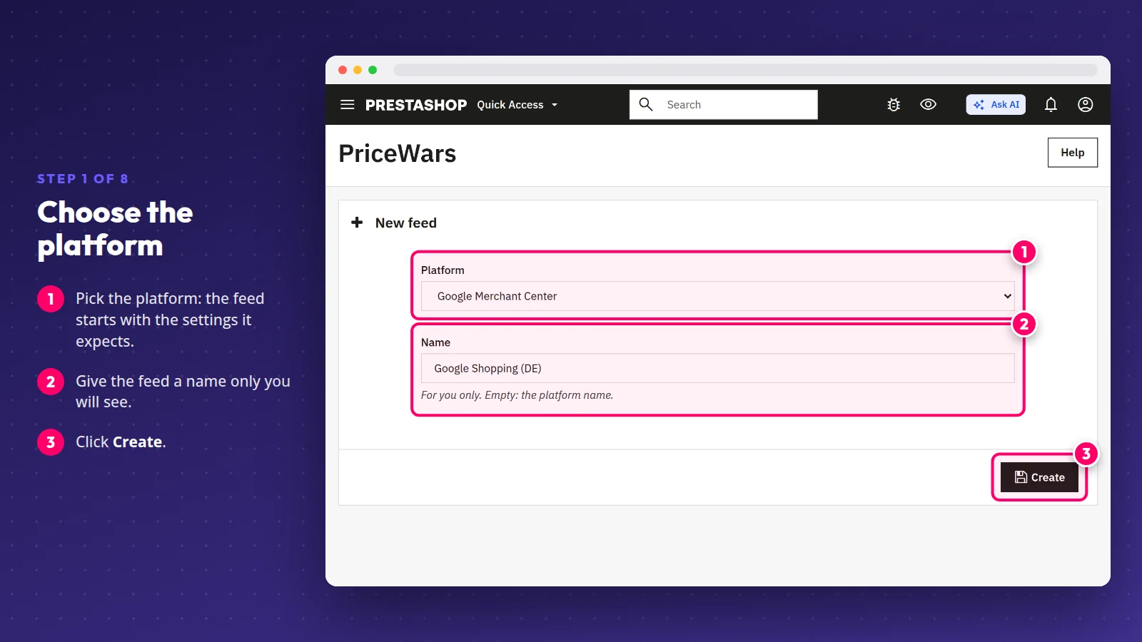Click the Name field label

[x=435, y=342]
